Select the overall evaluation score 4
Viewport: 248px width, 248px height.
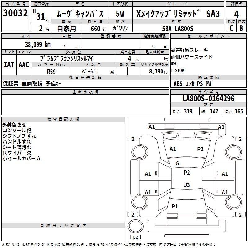pos(236,14)
